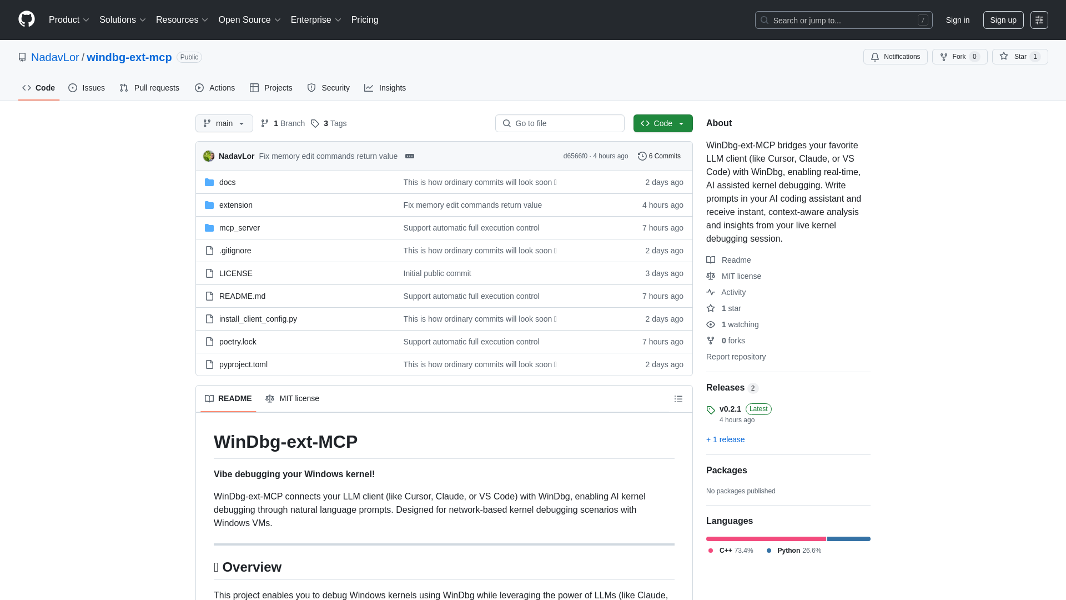
Task: Open the 'Initial public commit' message
Action: pos(437,273)
